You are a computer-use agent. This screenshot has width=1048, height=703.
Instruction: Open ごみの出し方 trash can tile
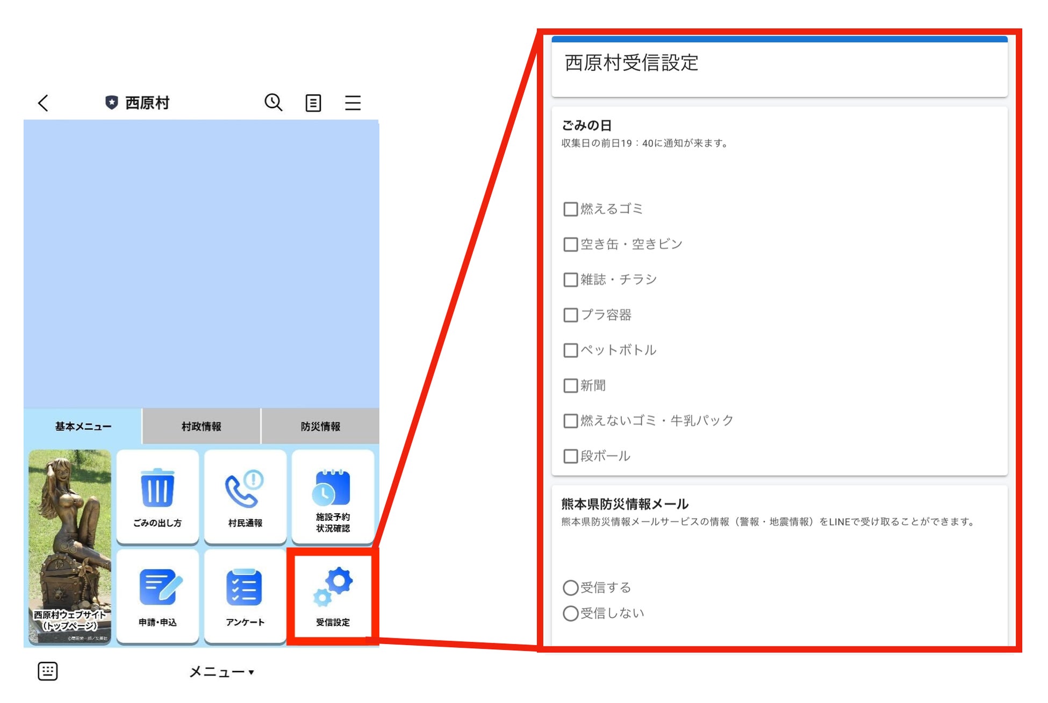tap(157, 497)
